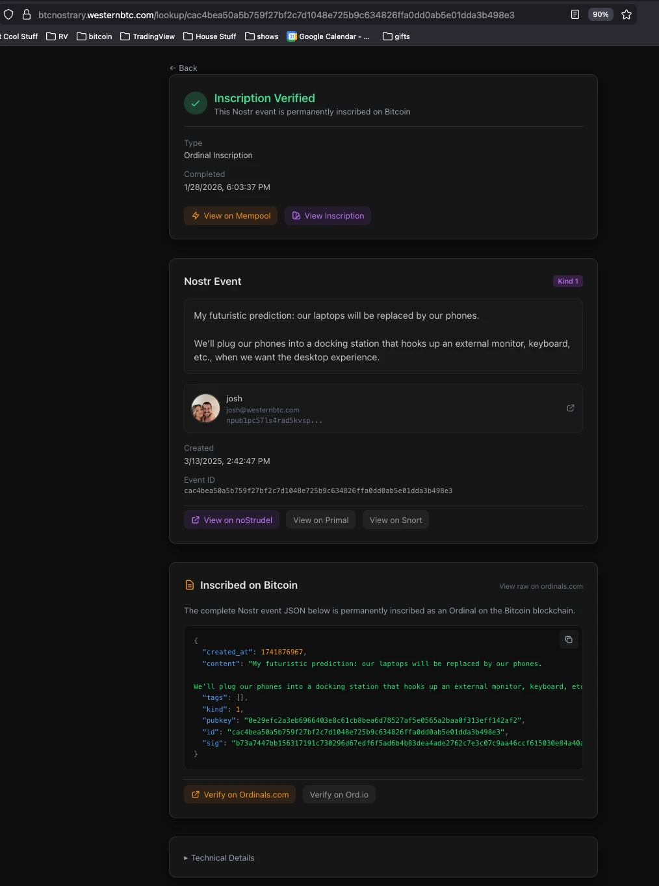Open josh's profile external link icon

point(571,408)
